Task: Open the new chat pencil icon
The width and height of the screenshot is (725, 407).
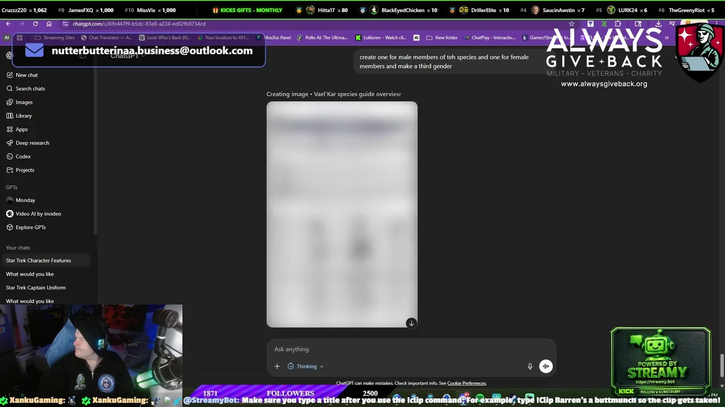Action: pos(10,75)
